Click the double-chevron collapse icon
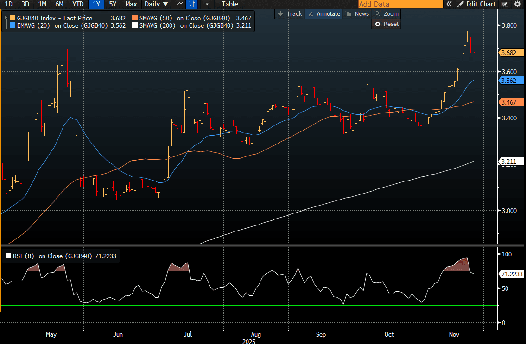Image resolution: width=526 pixels, height=344 pixels. [449, 4]
